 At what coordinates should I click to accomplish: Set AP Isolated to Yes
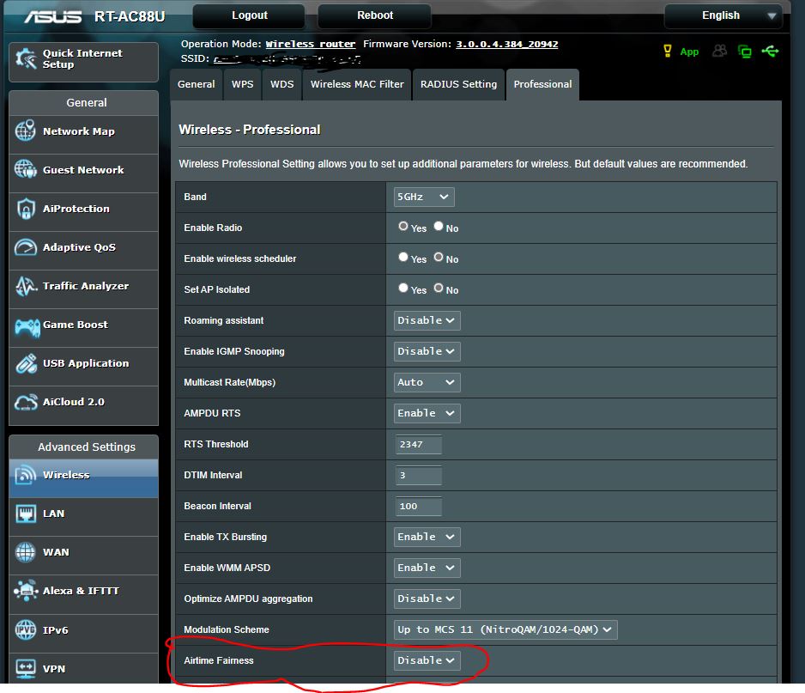point(403,289)
